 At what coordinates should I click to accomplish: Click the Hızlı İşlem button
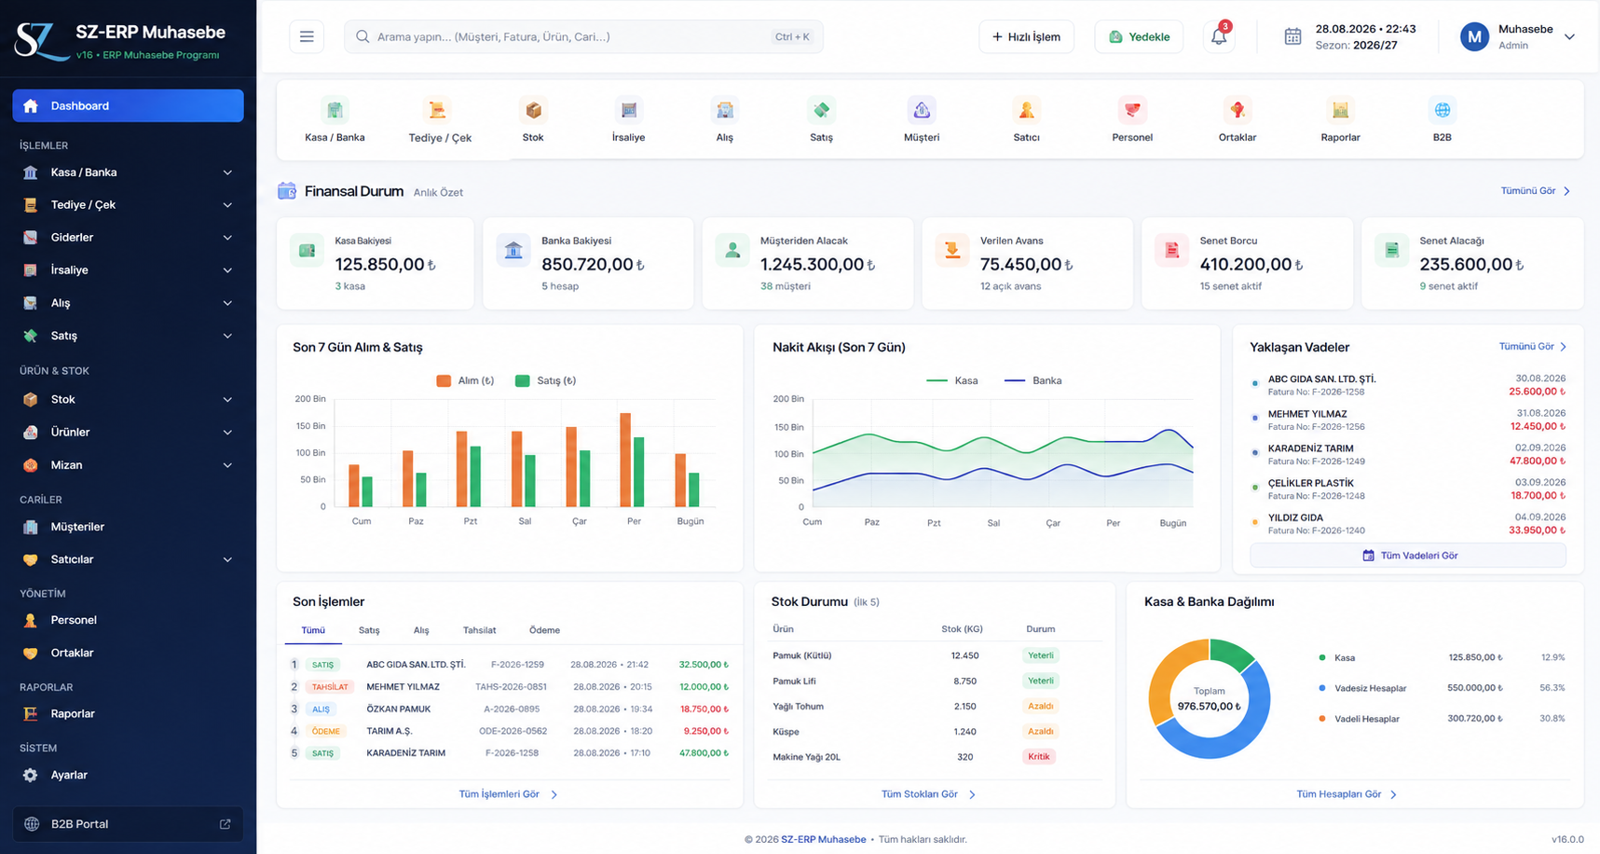click(x=1026, y=36)
